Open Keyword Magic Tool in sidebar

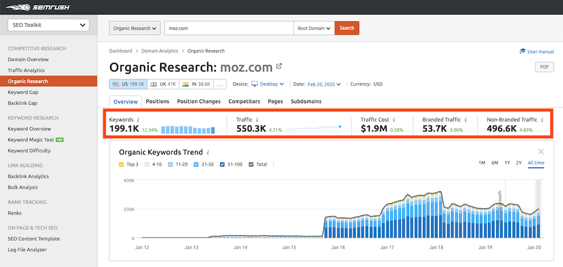pos(31,139)
